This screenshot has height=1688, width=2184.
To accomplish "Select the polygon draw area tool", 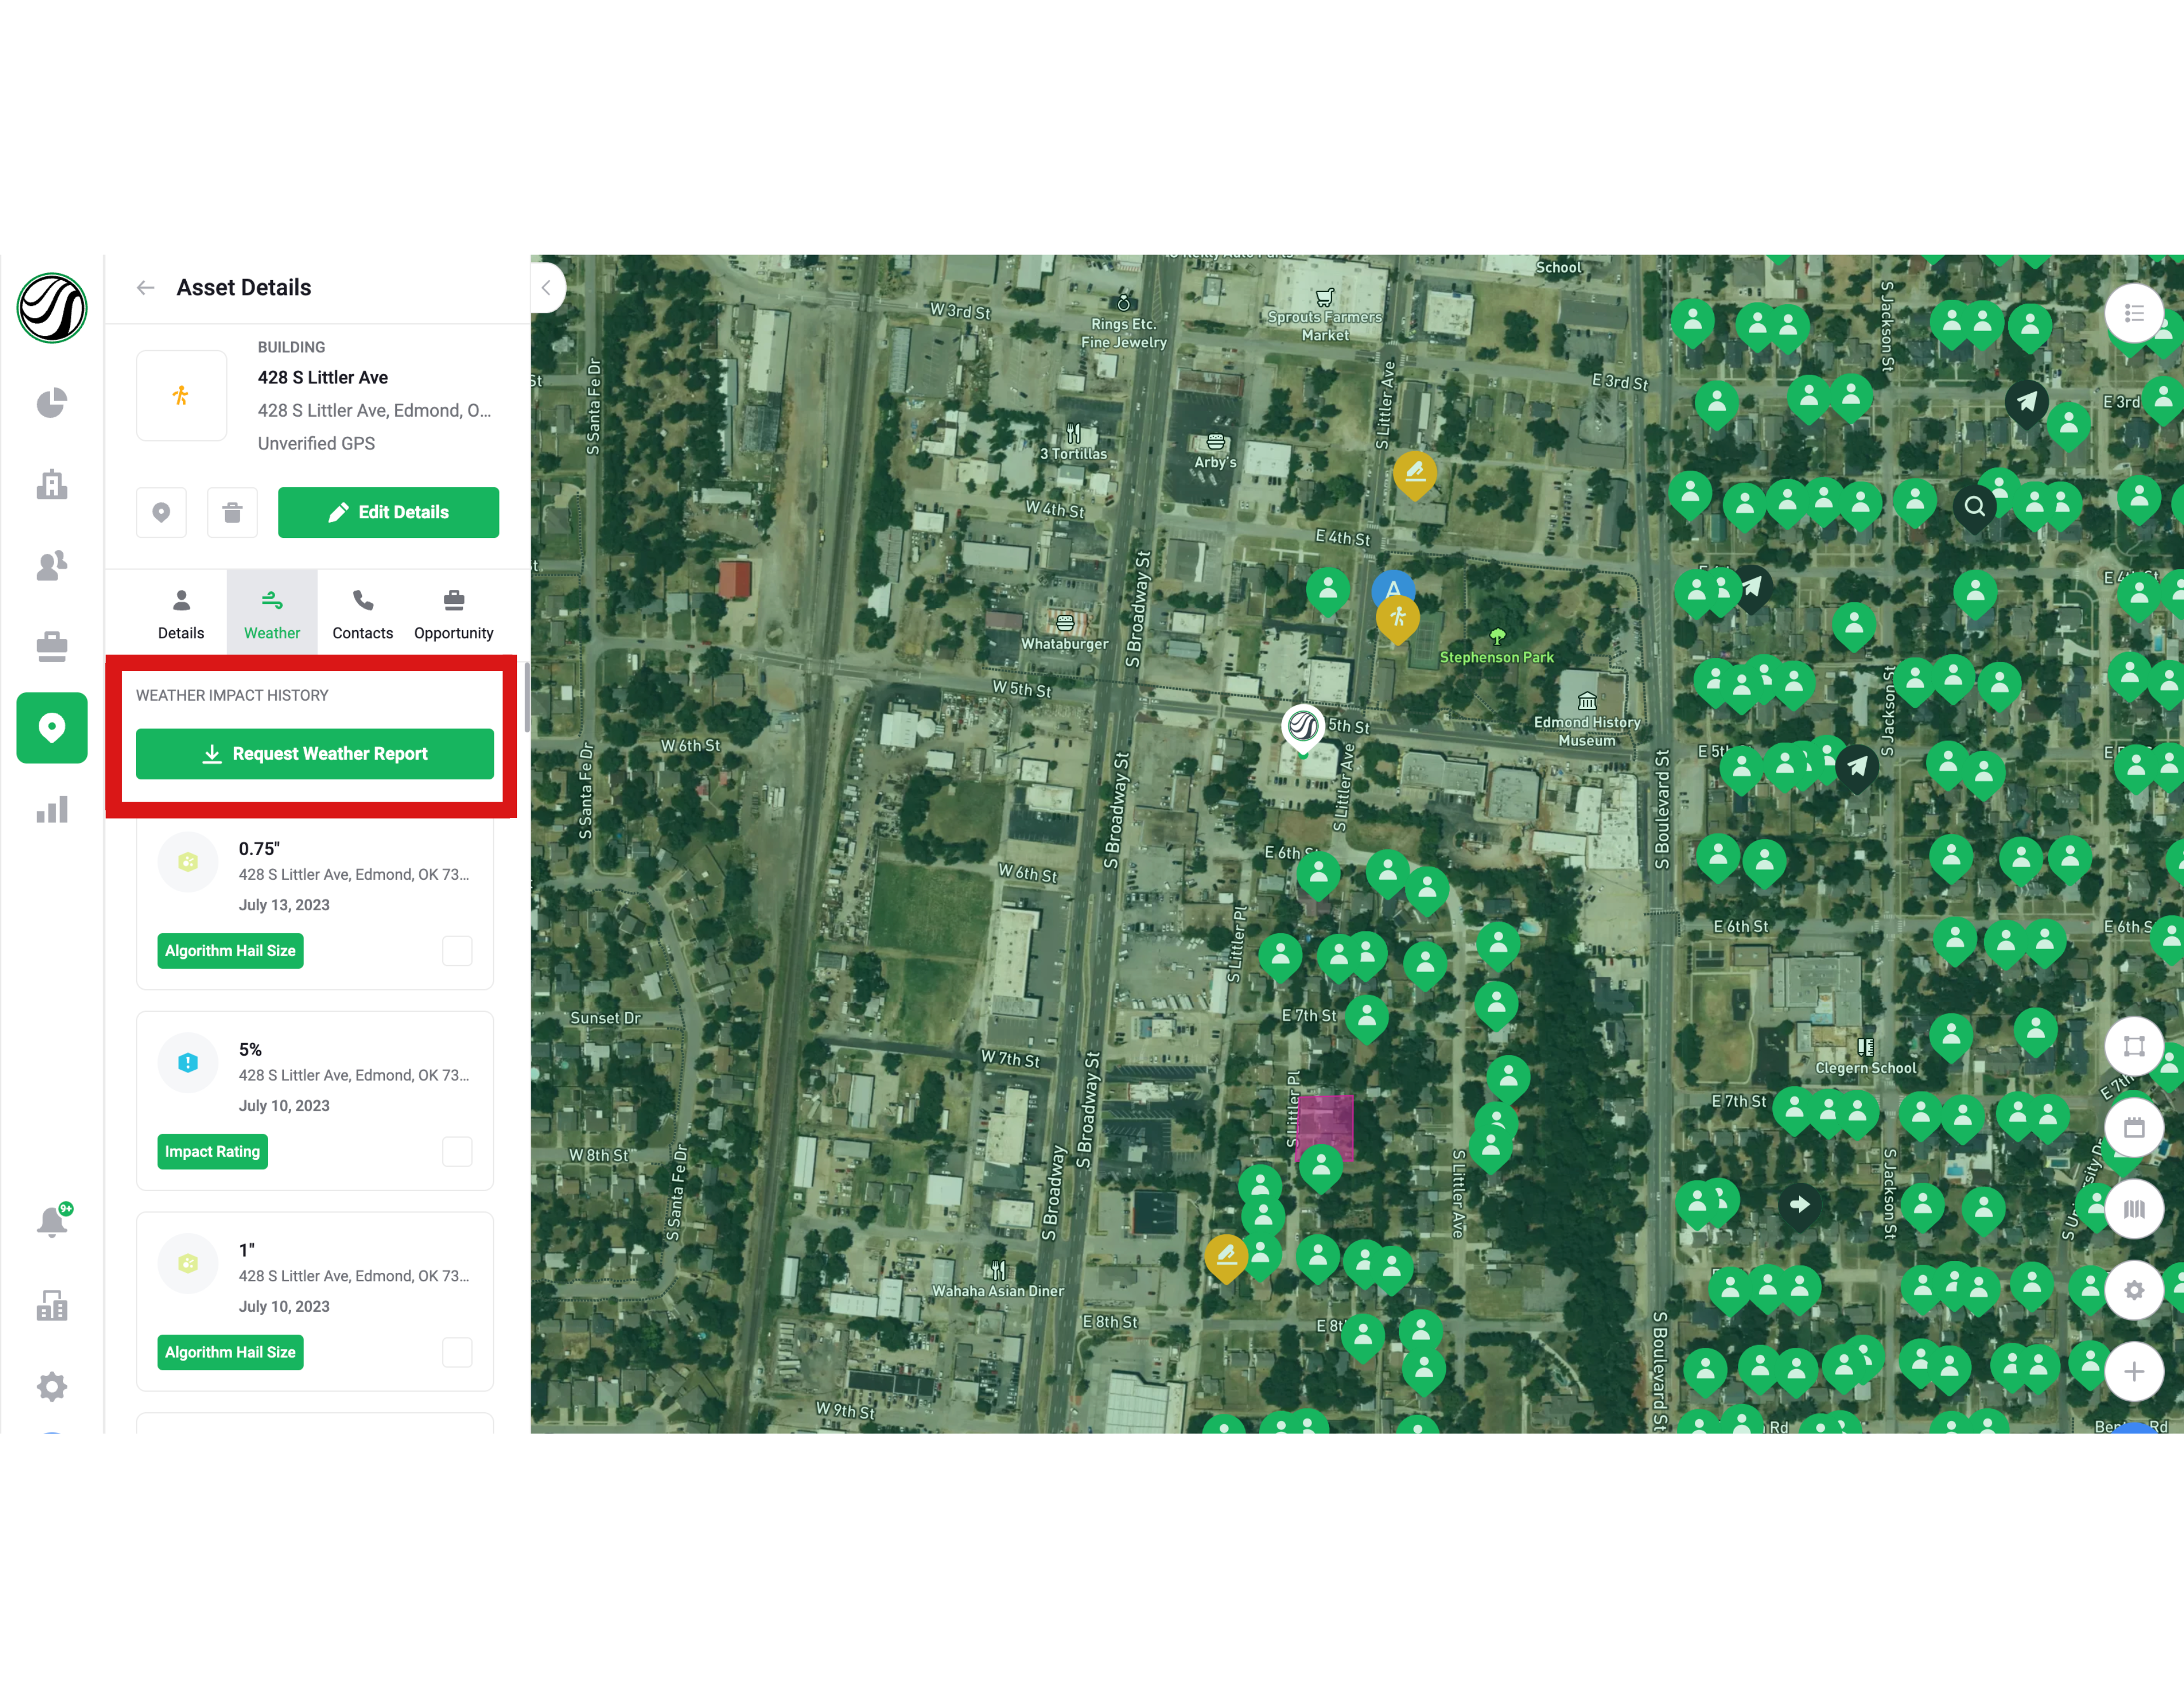I will click(2133, 1046).
